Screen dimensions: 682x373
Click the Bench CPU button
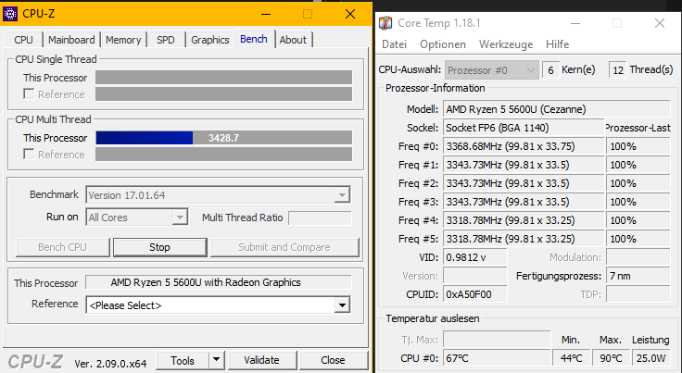[63, 247]
